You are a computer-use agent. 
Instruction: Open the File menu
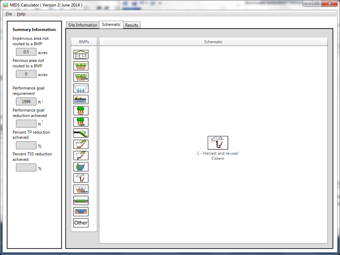9,14
